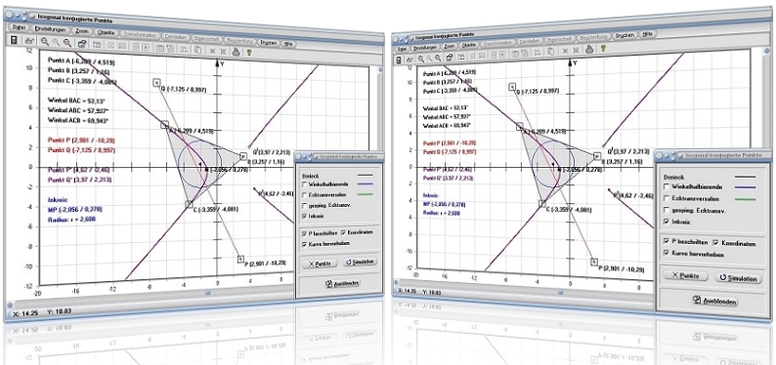776x365 pixels.
Task: Click the zoom-out magnifier in right window toolbar
Action: tap(438, 58)
